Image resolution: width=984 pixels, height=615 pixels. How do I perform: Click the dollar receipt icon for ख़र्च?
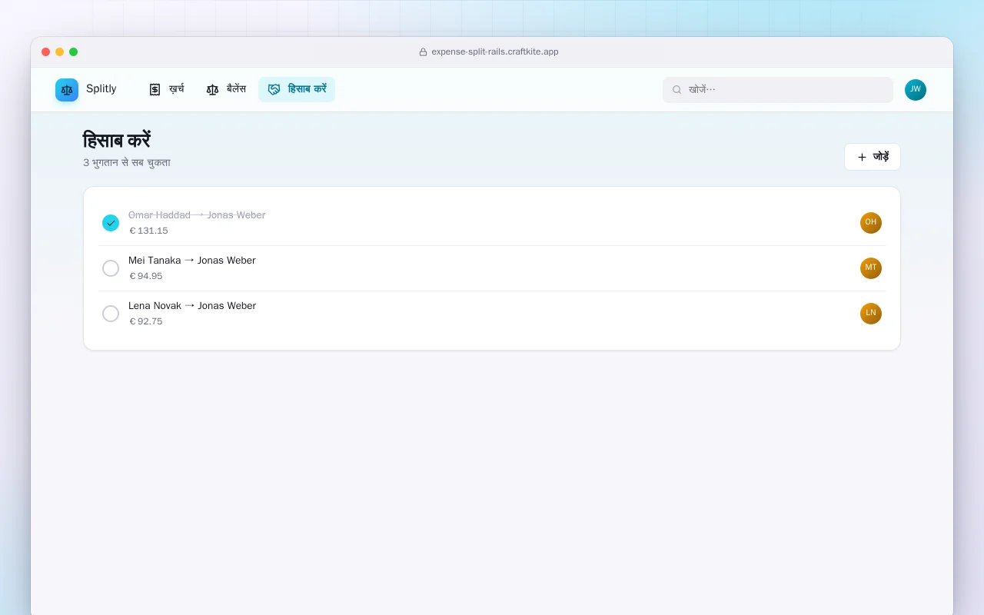coord(155,89)
